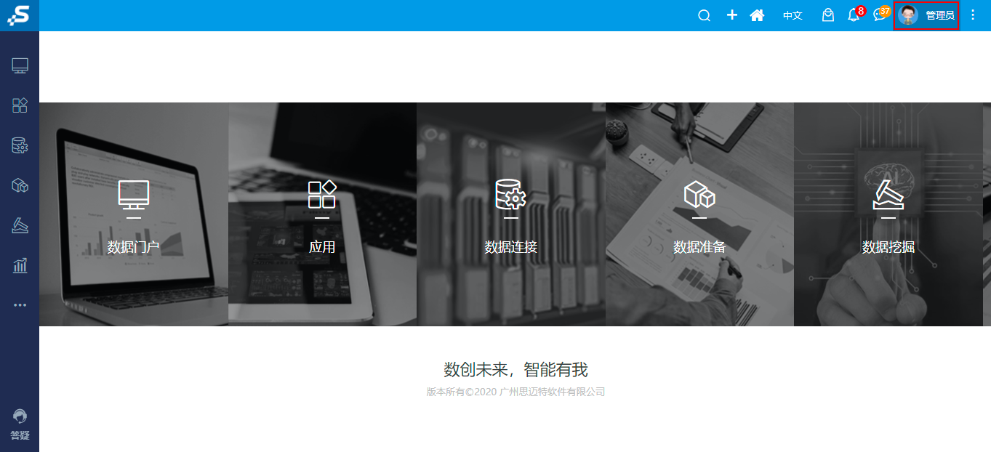Click the white squares icon above 应用
The height and width of the screenshot is (452, 991).
click(x=322, y=195)
